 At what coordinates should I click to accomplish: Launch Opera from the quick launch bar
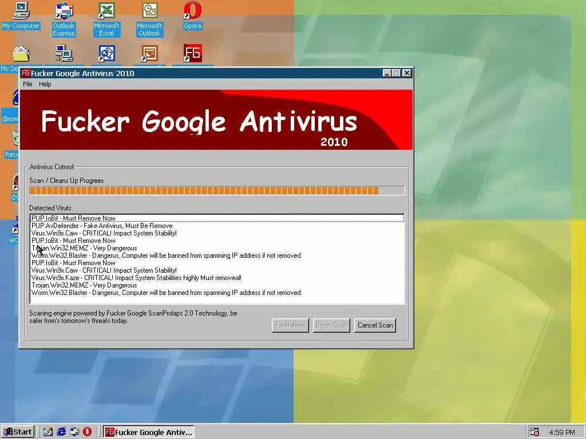pos(88,432)
